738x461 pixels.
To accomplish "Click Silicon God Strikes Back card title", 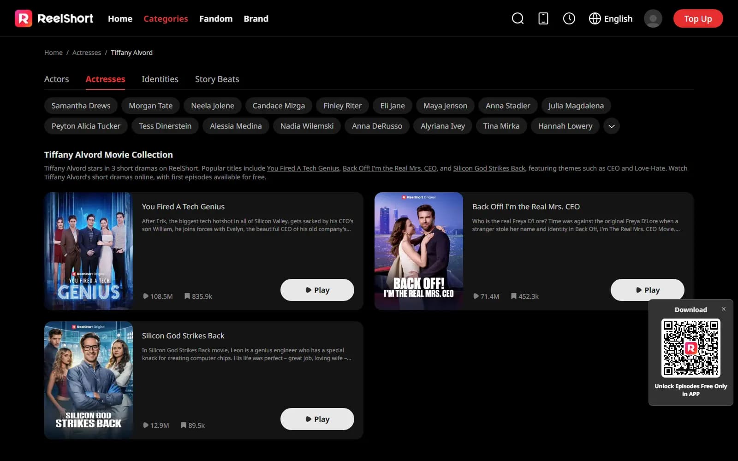I will (x=183, y=336).
